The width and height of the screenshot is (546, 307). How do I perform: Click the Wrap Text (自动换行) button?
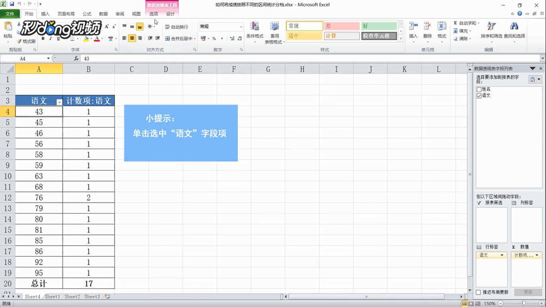coord(177,27)
